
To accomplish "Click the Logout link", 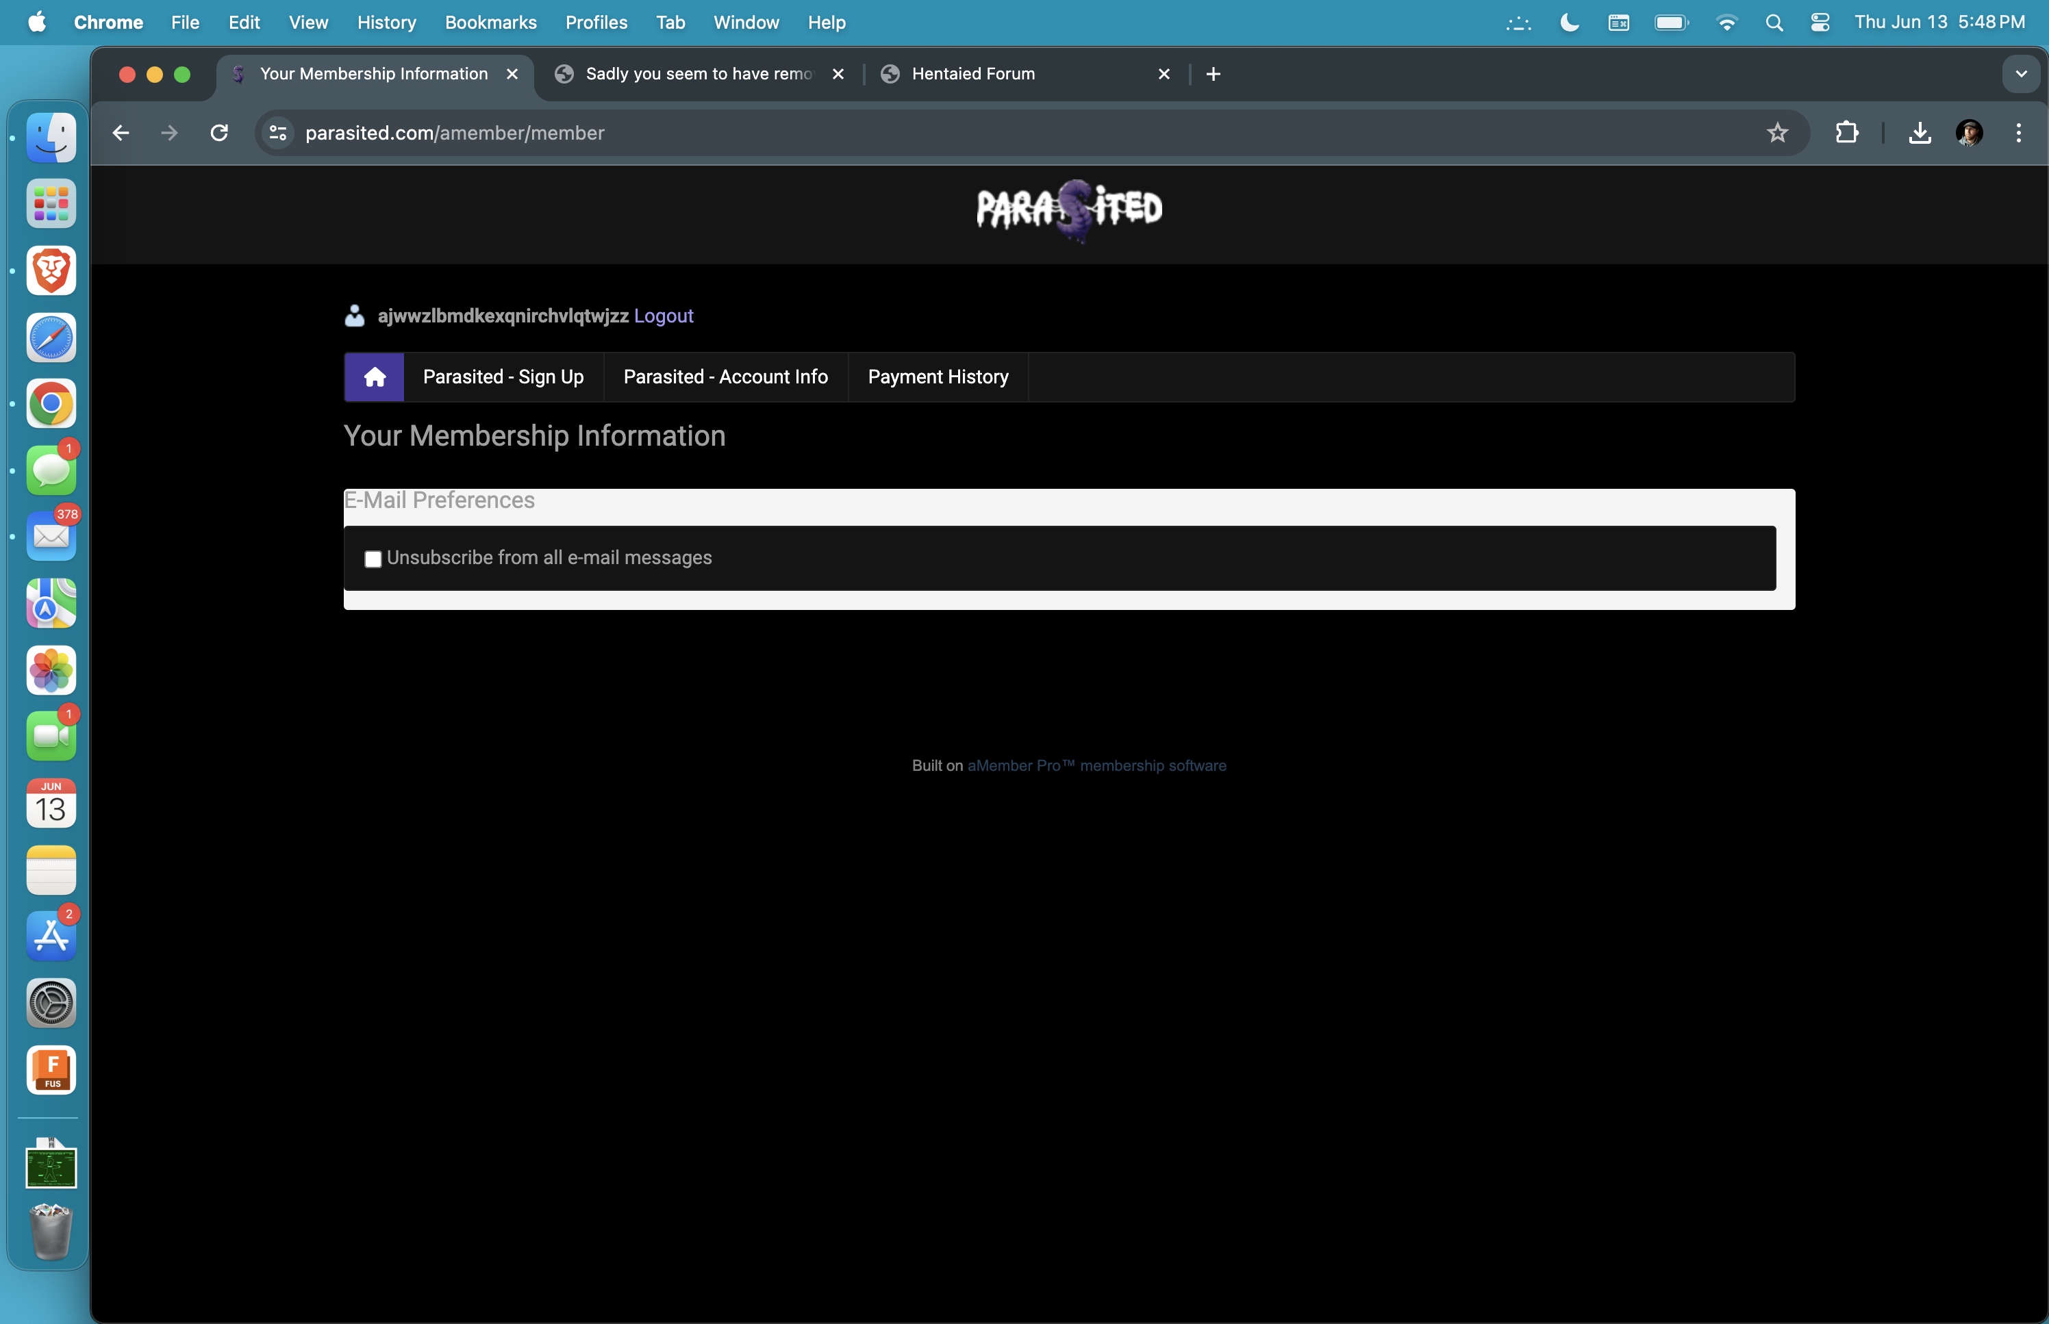I will (663, 316).
